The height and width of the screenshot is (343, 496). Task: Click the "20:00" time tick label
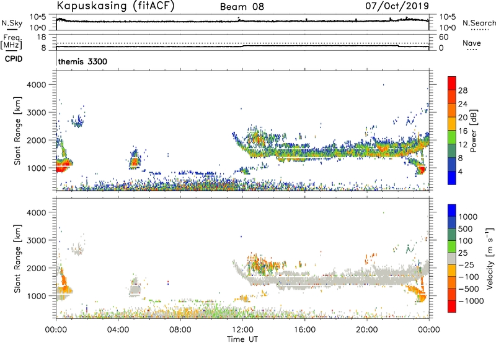click(366, 330)
